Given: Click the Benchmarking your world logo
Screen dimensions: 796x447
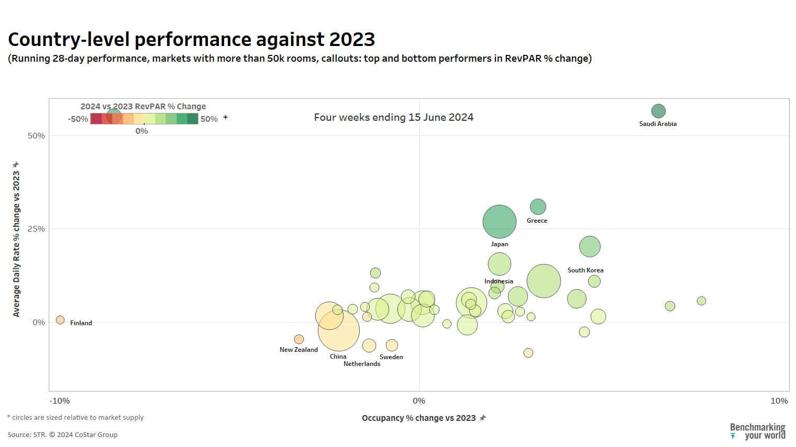Looking at the screenshot, I should click(x=757, y=431).
